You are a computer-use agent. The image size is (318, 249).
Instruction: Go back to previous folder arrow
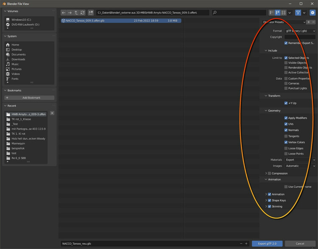[64, 13]
